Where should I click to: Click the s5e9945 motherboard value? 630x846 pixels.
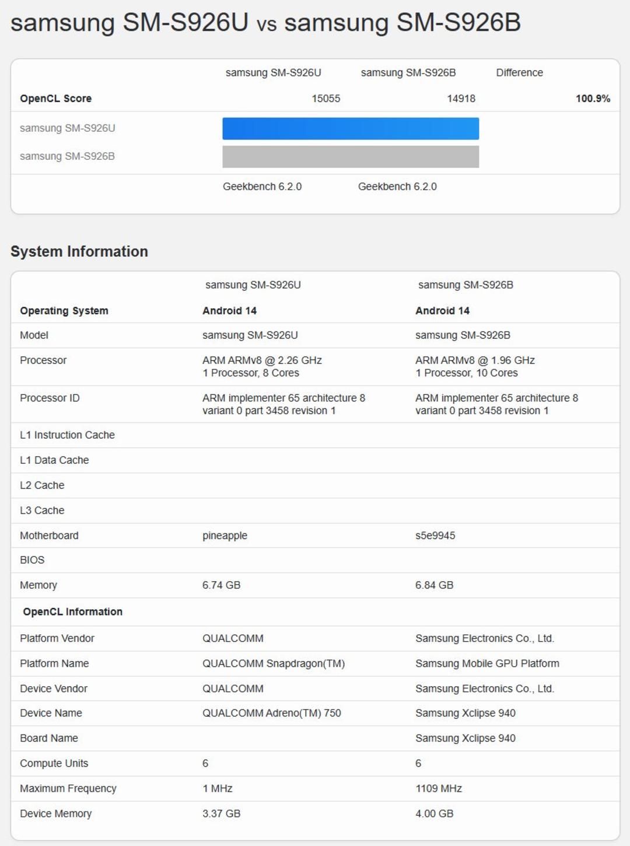click(x=435, y=536)
